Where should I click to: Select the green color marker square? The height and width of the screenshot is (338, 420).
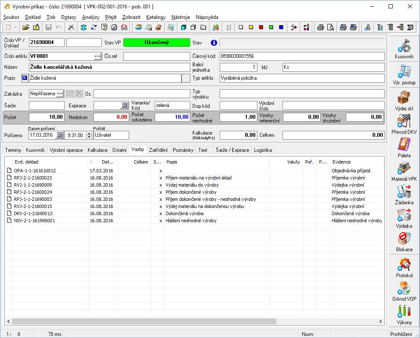[x=271, y=27]
